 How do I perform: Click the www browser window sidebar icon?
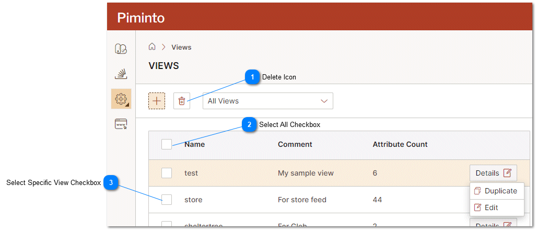[121, 124]
